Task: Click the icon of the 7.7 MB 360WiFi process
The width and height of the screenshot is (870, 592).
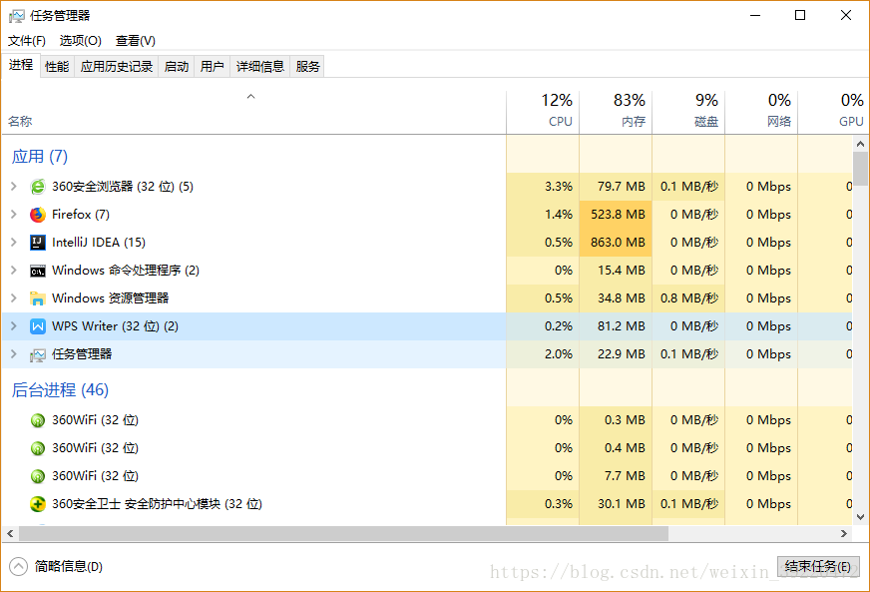Action: click(38, 476)
